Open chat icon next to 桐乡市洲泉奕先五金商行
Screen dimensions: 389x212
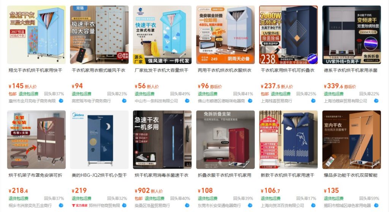pyautogui.click(x=61, y=205)
